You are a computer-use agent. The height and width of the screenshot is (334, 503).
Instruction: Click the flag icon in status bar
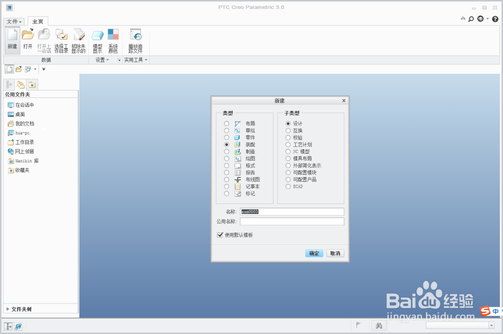(x=358, y=325)
